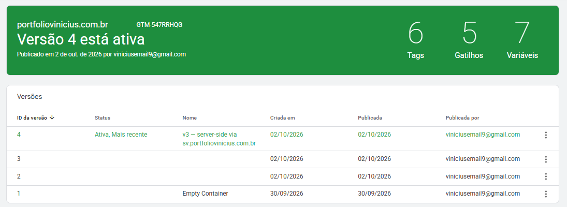Open version 3 row ID
Viewport: 567px width, 207px height.
(19, 158)
